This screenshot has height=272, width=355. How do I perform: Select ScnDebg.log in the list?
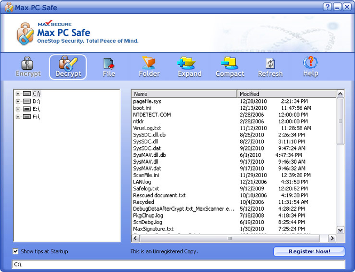coord(147,222)
